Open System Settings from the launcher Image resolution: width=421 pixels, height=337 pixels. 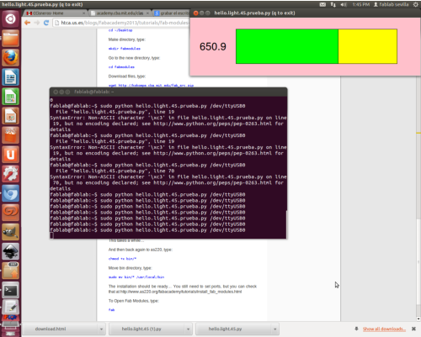[x=10, y=174]
